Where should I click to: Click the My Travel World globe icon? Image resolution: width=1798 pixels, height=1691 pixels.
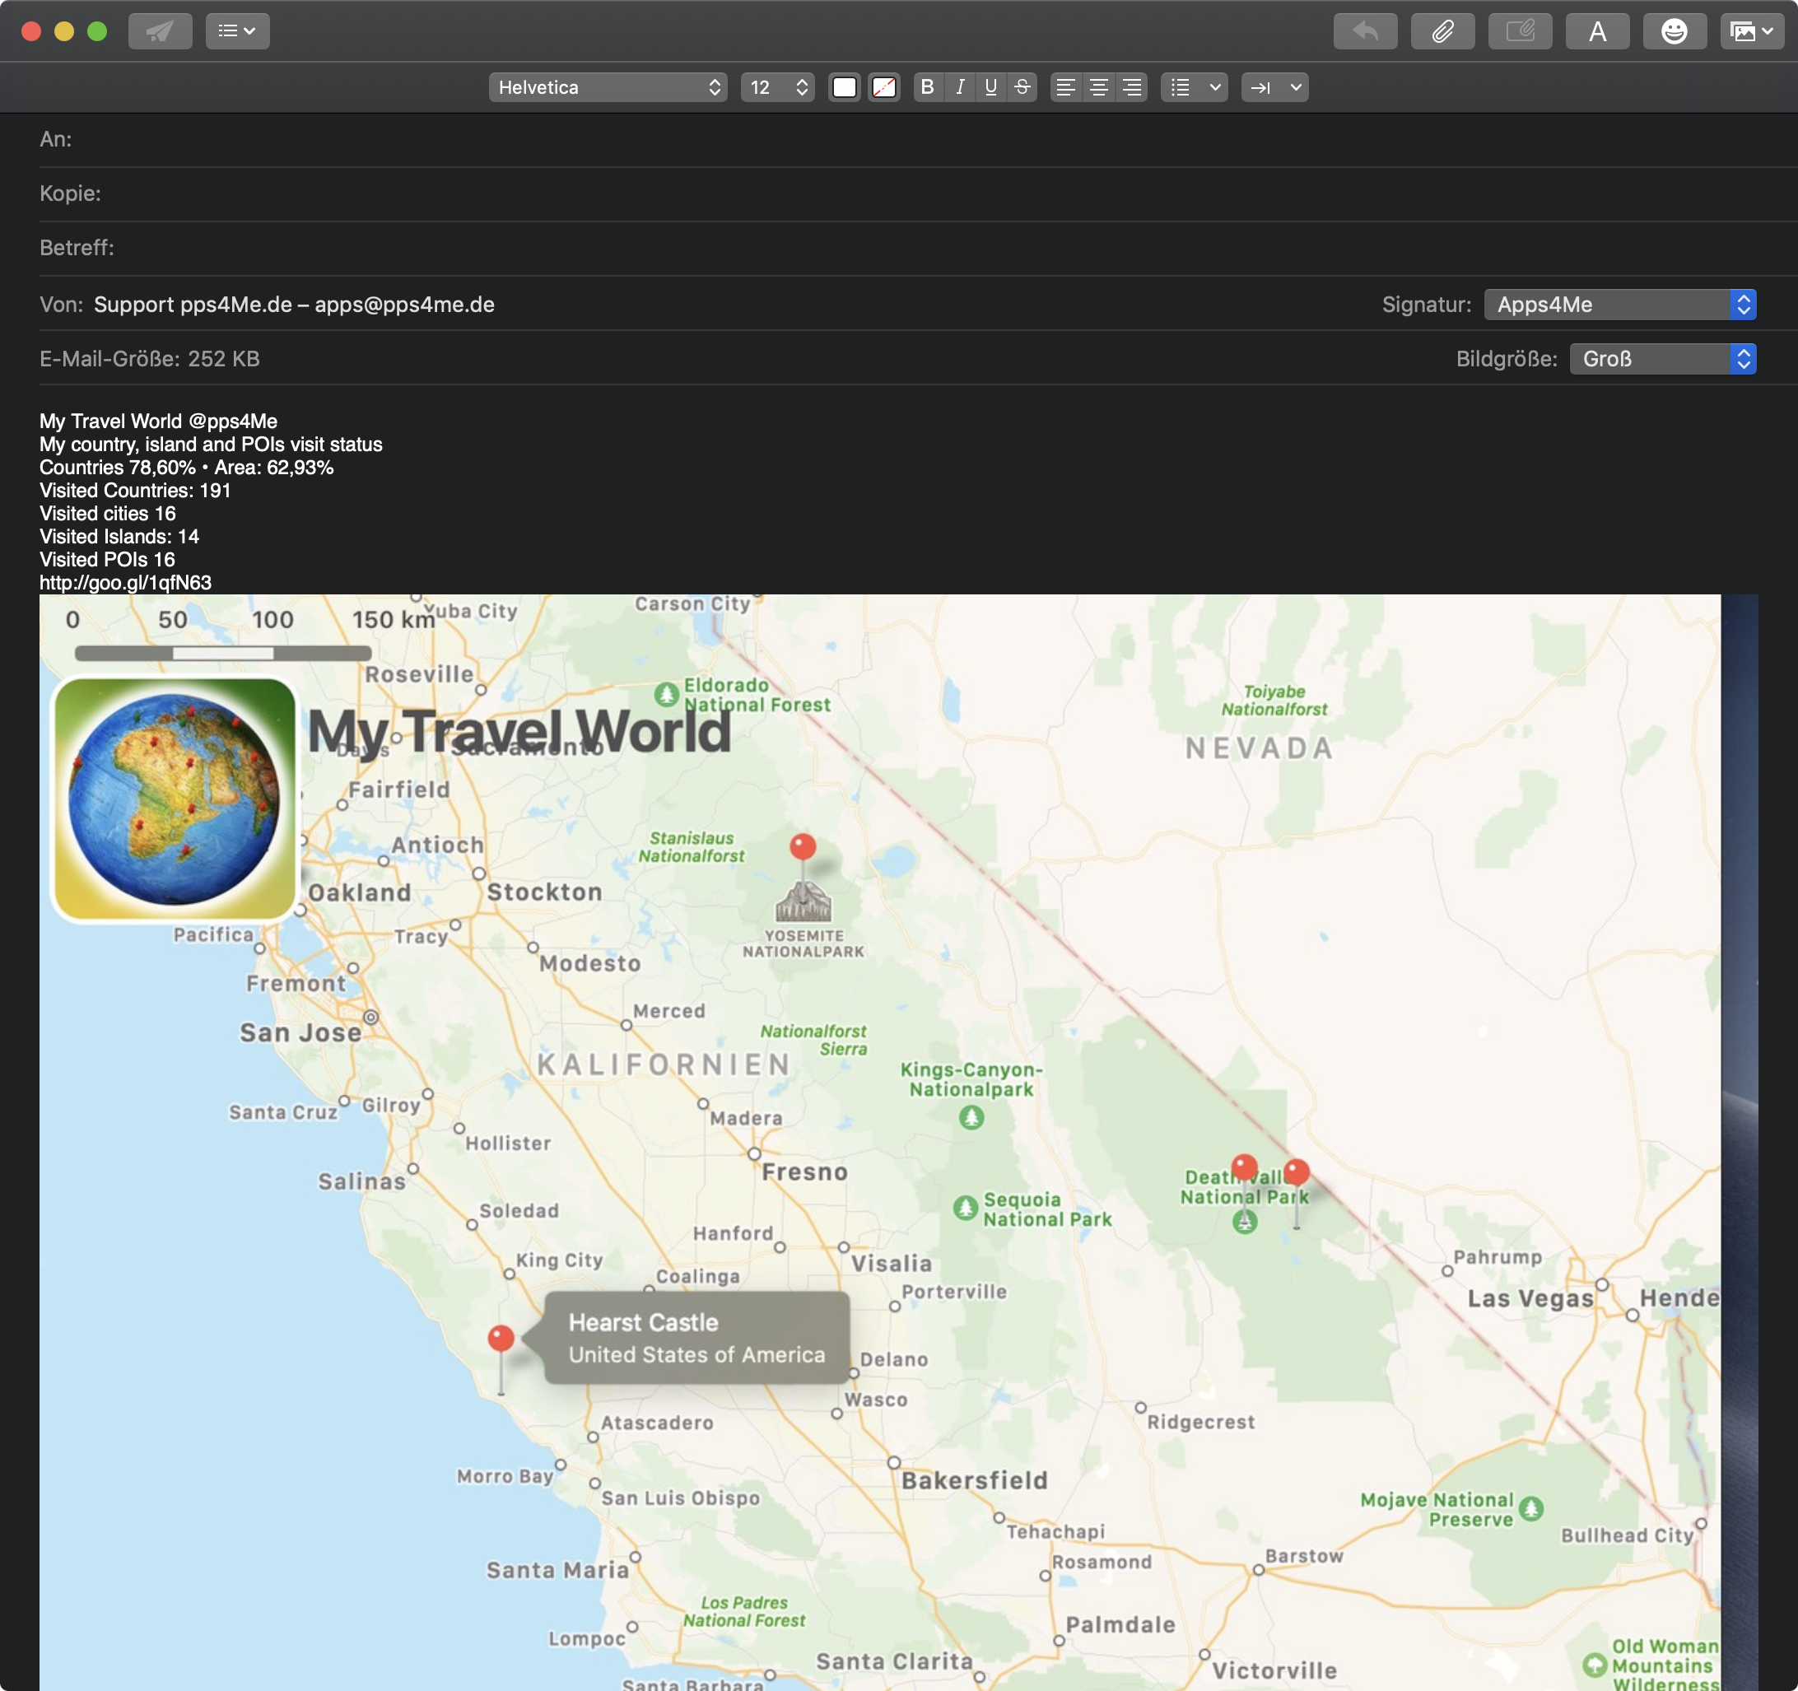tap(175, 799)
